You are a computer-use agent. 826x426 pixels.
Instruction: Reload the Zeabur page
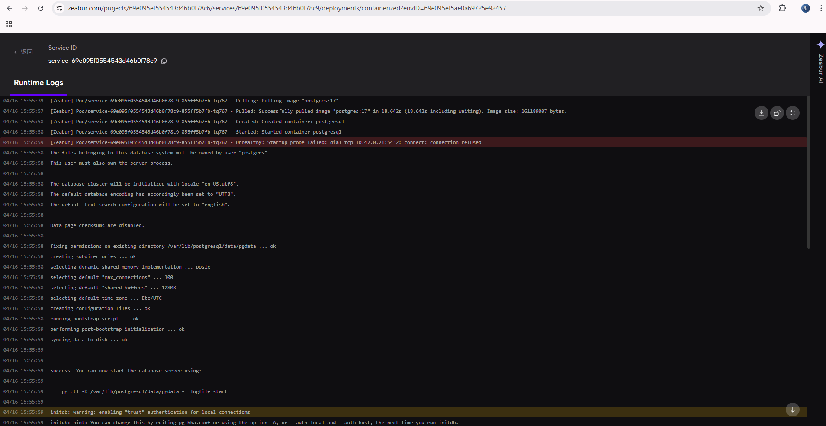[41, 8]
